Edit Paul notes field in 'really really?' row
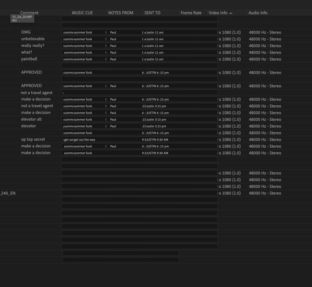Screen dimensions: 312x287 coord(113,46)
